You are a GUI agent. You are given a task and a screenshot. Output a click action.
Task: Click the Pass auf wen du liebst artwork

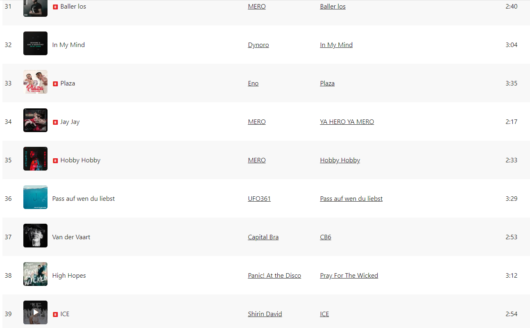pyautogui.click(x=35, y=197)
